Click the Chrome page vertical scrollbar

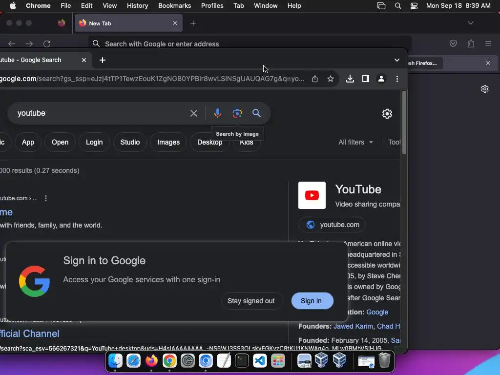pos(404,123)
